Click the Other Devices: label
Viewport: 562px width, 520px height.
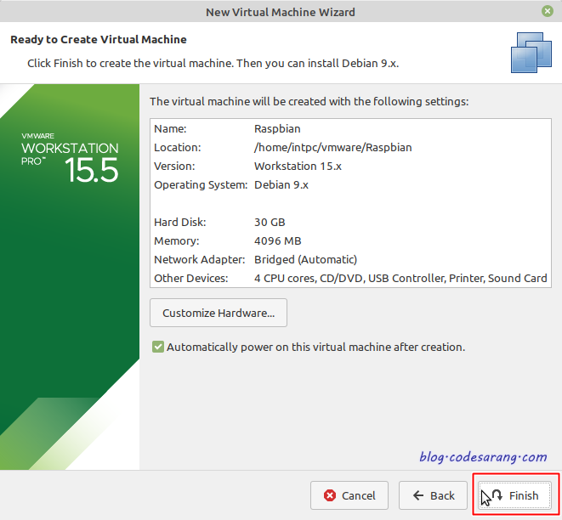[x=191, y=278]
